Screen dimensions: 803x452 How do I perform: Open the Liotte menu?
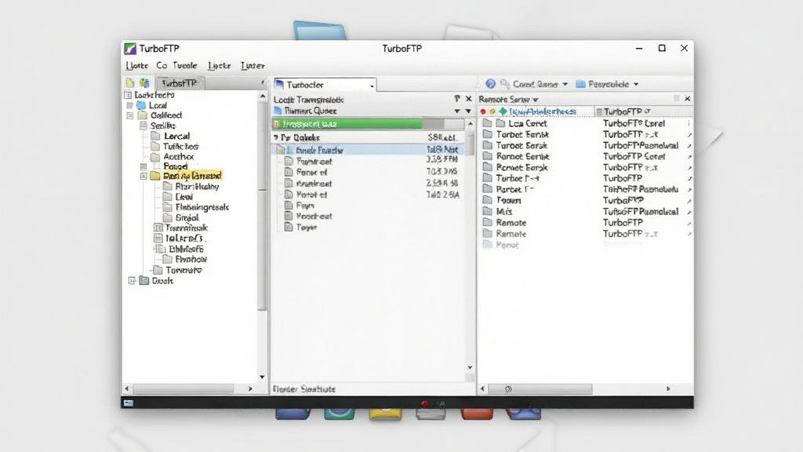tap(136, 66)
